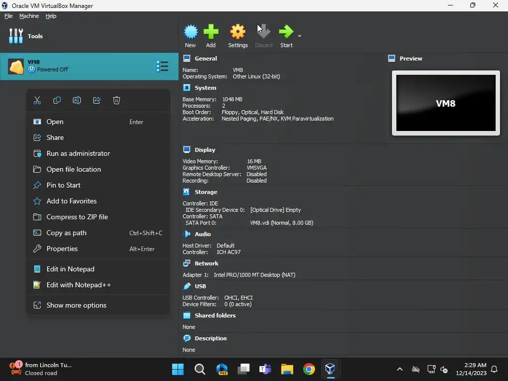Open the Windows Start button
The image size is (508, 381).
click(x=178, y=369)
